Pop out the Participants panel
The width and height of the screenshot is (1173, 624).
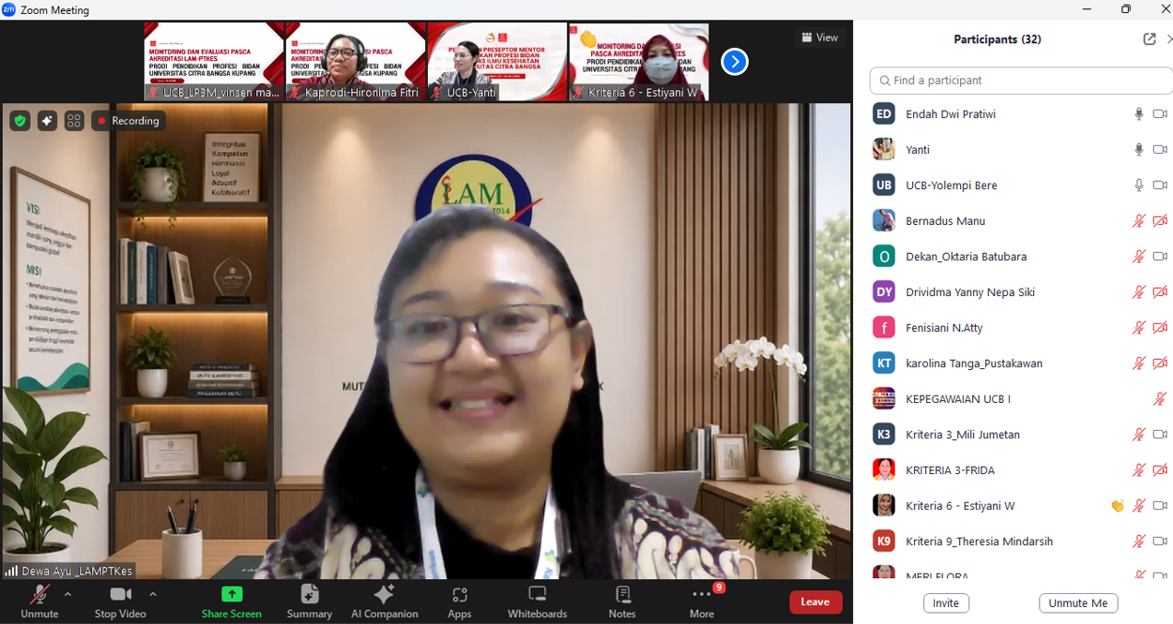[x=1150, y=39]
